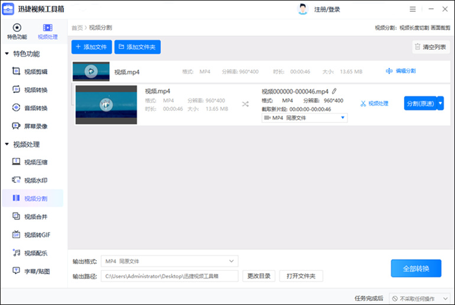Click the 全部转换 button

(416, 268)
